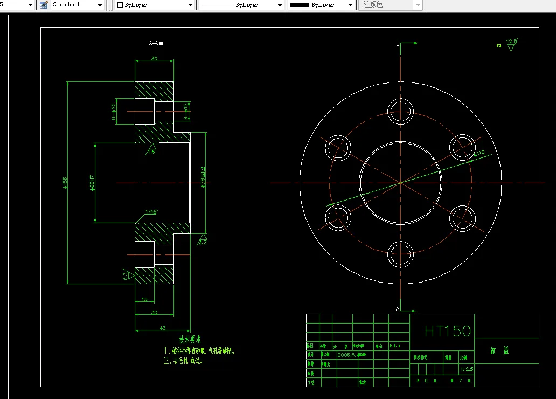Select the top 30 width dimension

pos(154,59)
